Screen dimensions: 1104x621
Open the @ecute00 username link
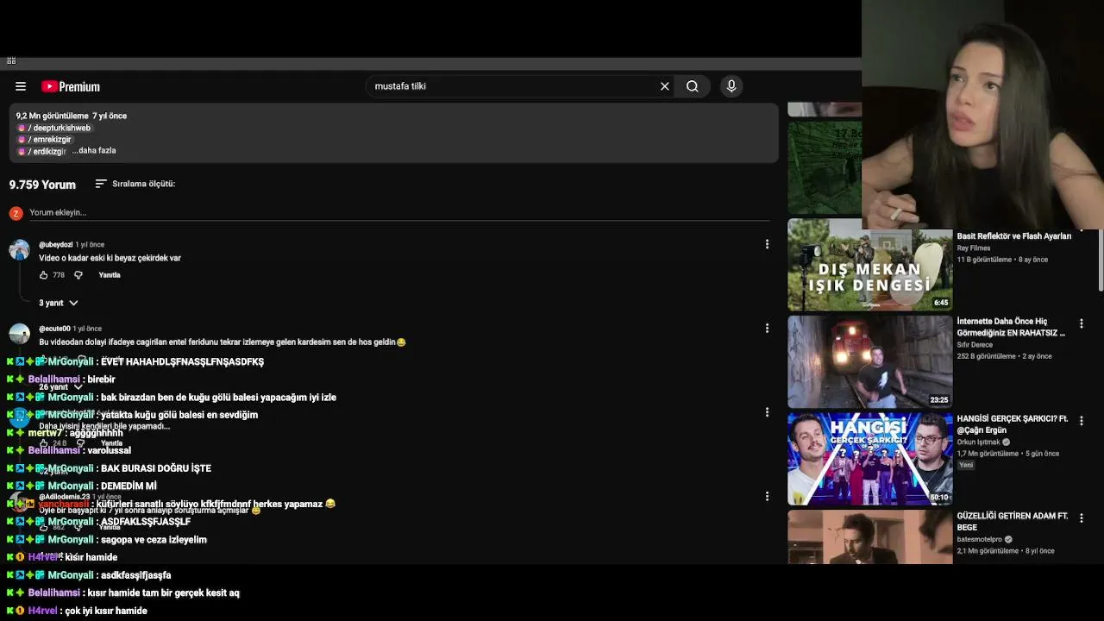click(x=54, y=329)
